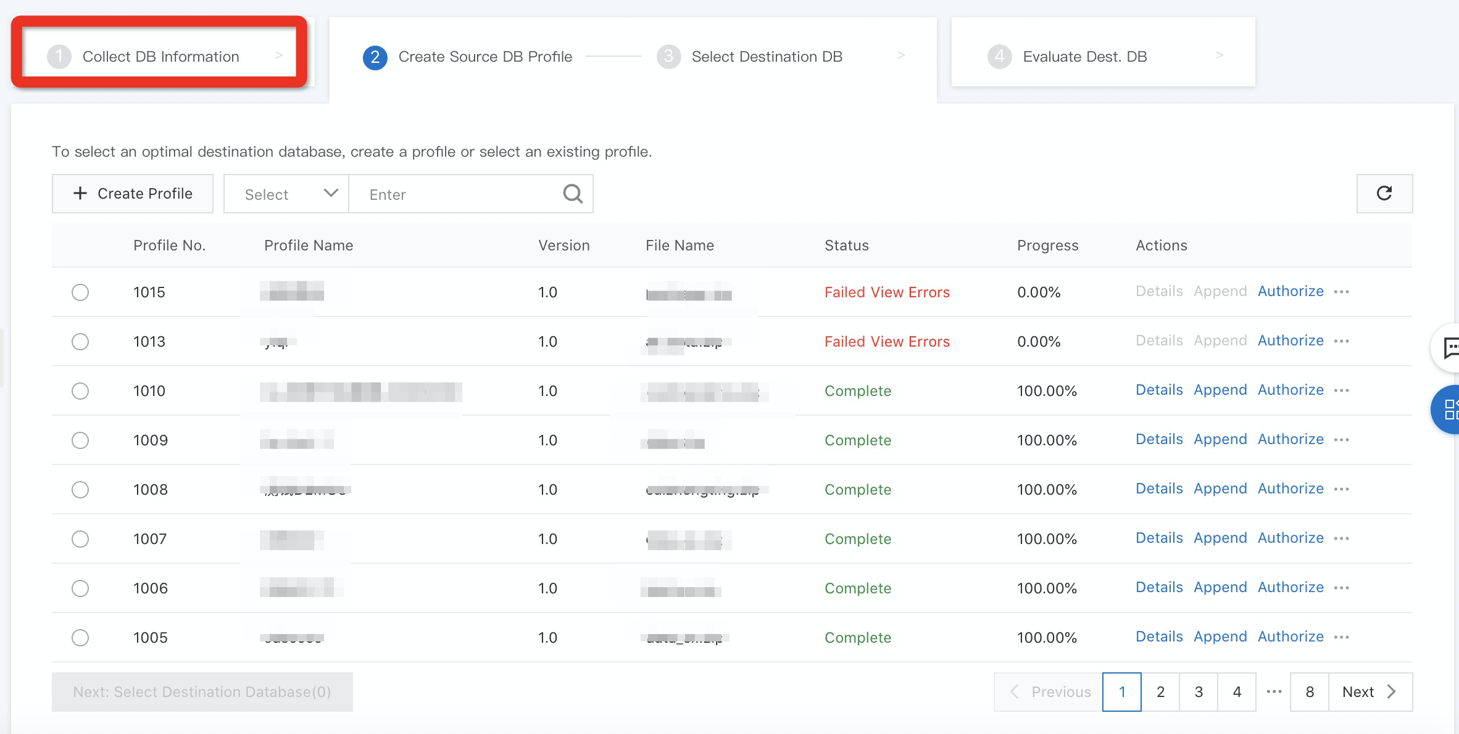Expand the Select filter dropdown
Screen dimensions: 1459x734
coord(286,194)
